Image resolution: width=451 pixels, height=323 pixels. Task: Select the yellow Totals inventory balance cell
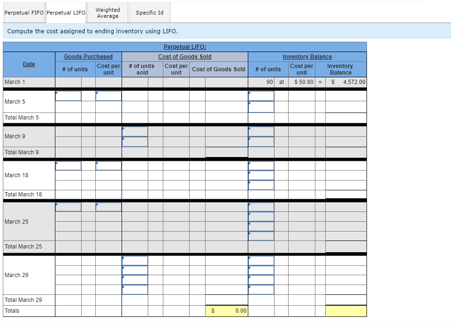click(x=346, y=310)
